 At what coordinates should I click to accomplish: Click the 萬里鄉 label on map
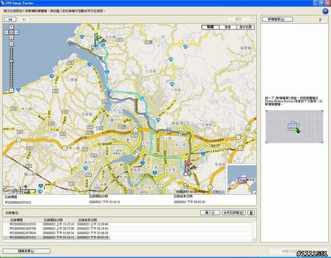click(x=246, y=48)
